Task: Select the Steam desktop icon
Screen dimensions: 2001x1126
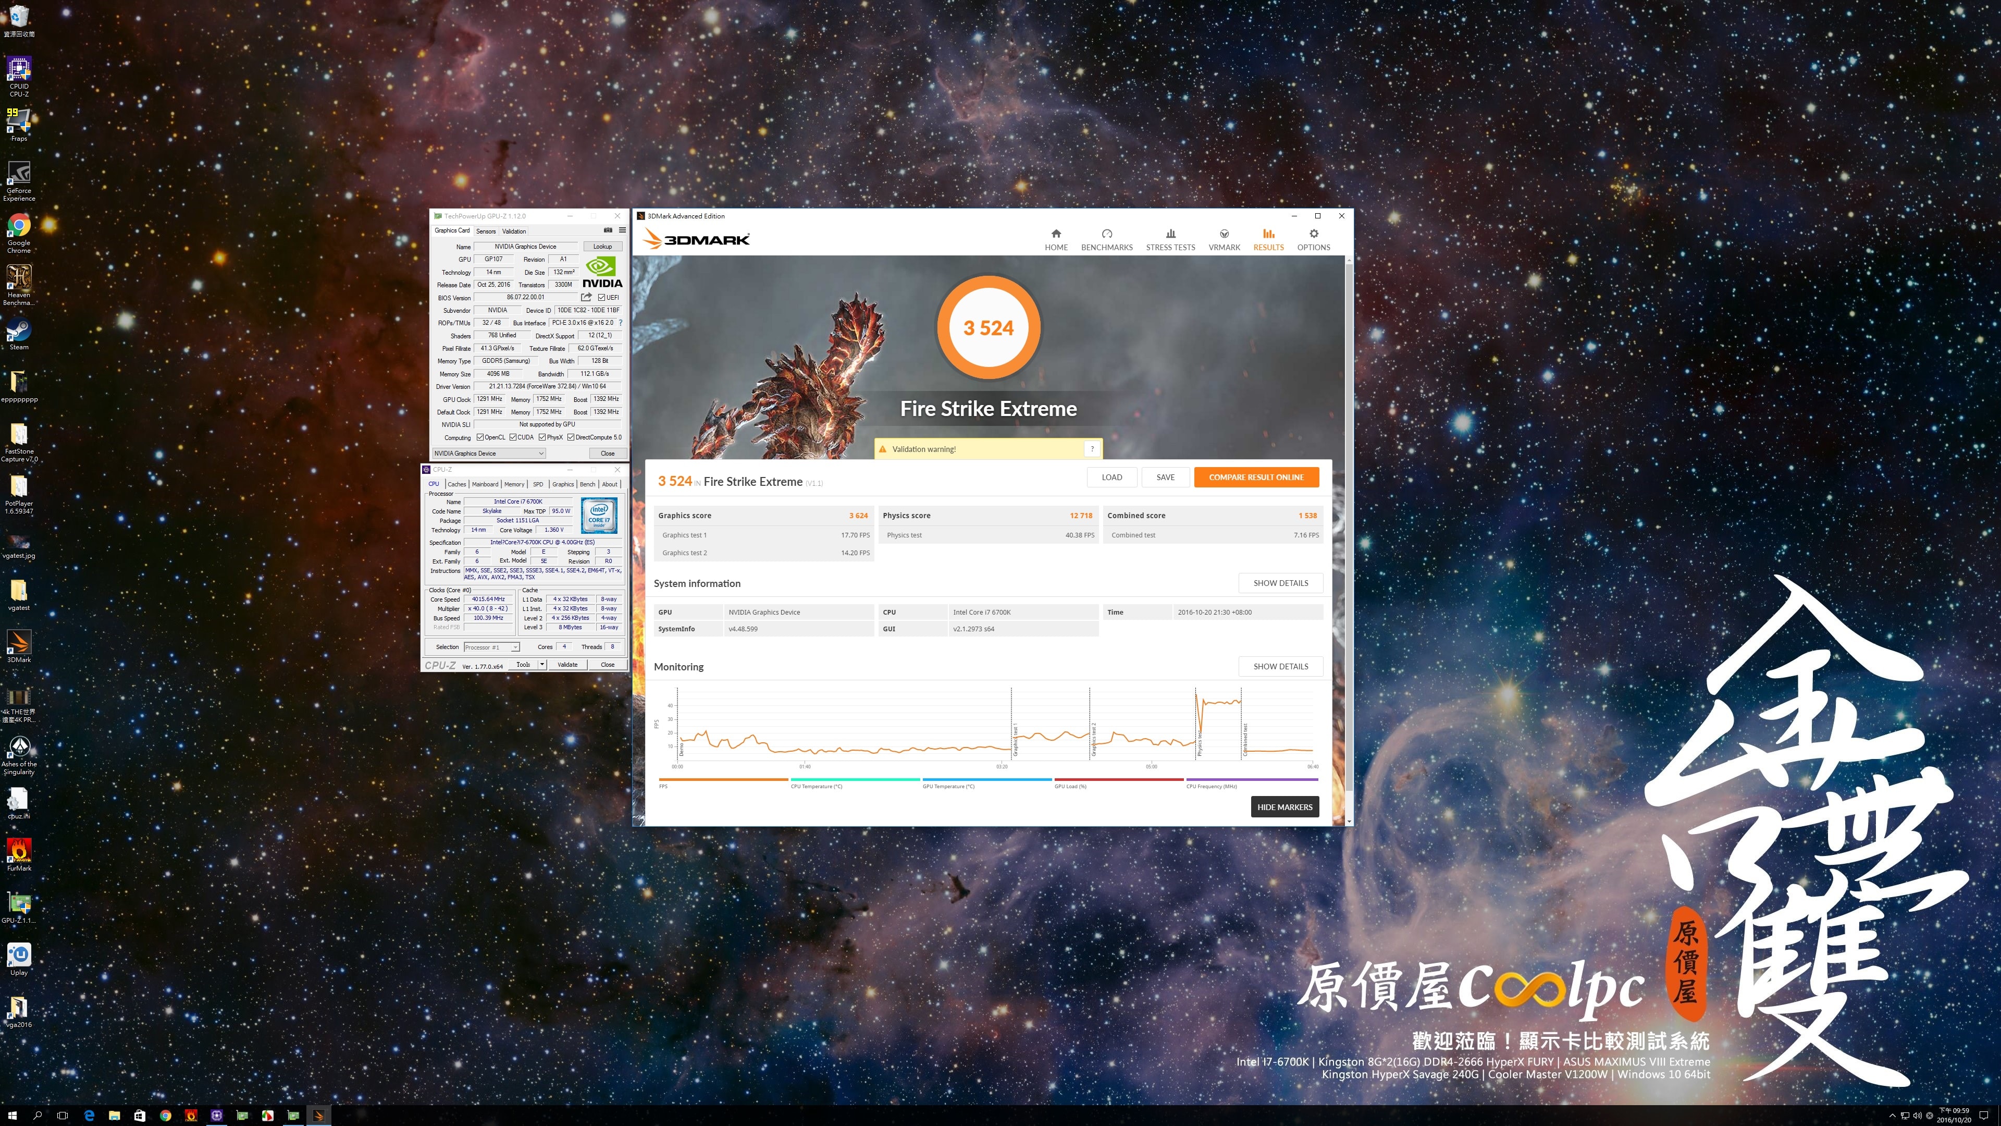Action: coord(19,334)
